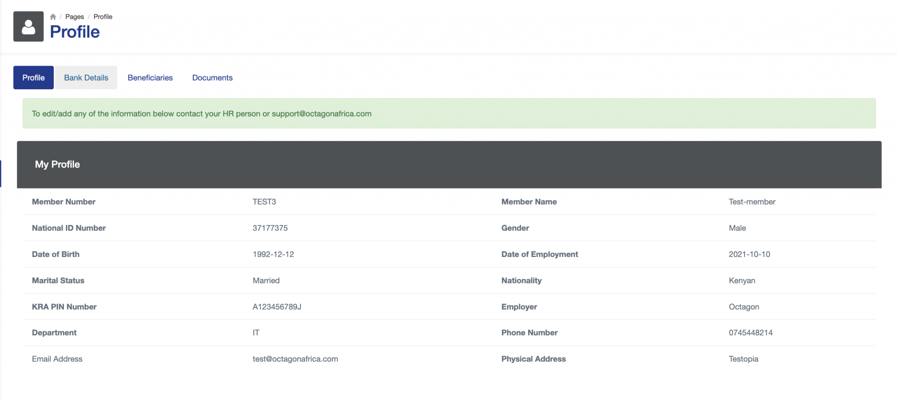The height and width of the screenshot is (400, 897).
Task: Click the Employer value Octagon
Action: tap(744, 306)
